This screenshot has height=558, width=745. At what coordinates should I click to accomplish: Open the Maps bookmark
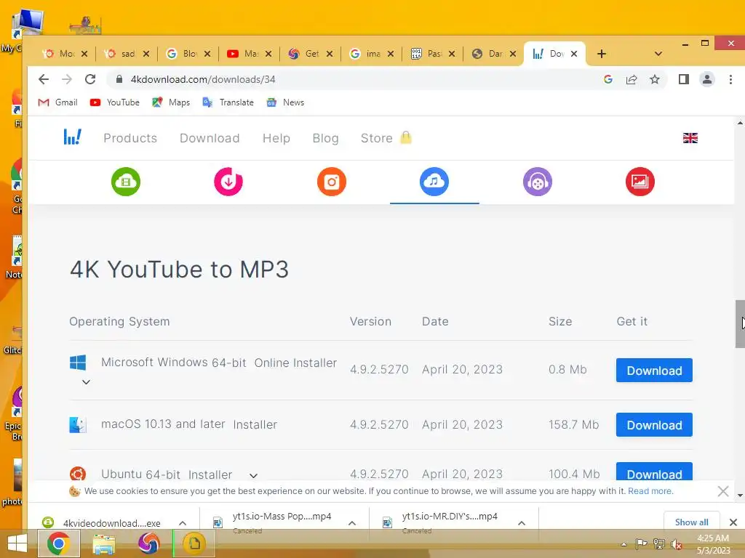(x=171, y=102)
